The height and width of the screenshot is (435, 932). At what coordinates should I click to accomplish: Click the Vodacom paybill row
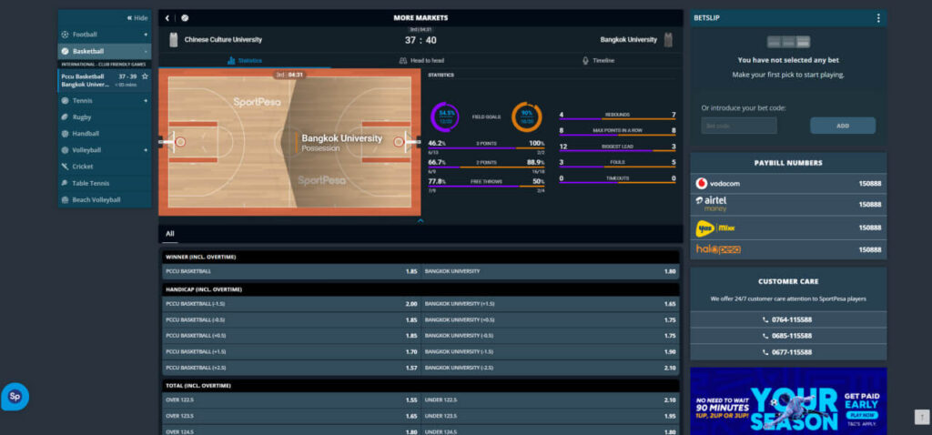point(788,184)
